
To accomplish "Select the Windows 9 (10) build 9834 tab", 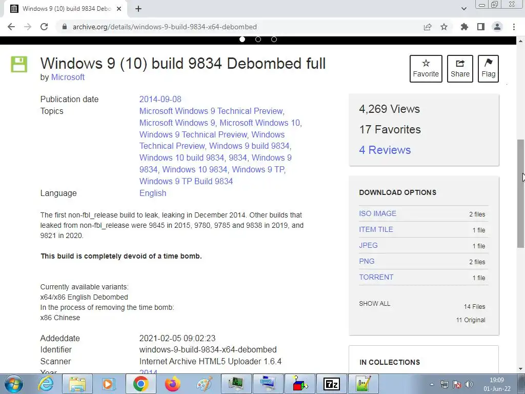I will pyautogui.click(x=66, y=9).
